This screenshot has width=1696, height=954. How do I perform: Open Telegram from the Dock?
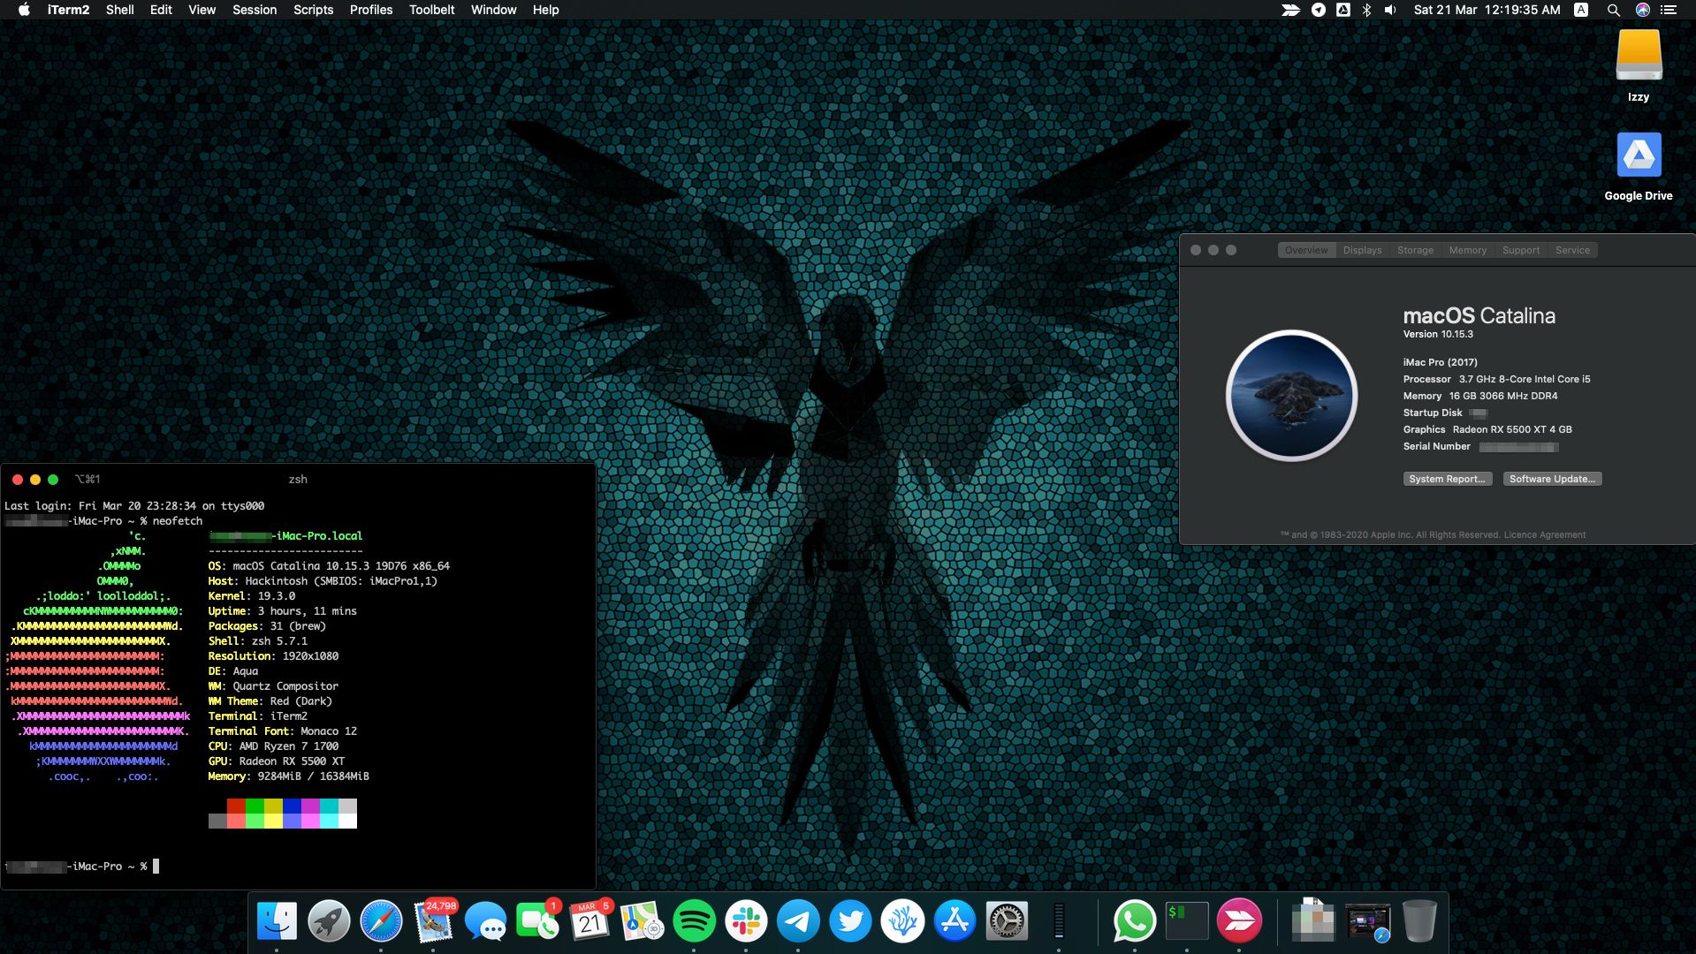point(799,920)
